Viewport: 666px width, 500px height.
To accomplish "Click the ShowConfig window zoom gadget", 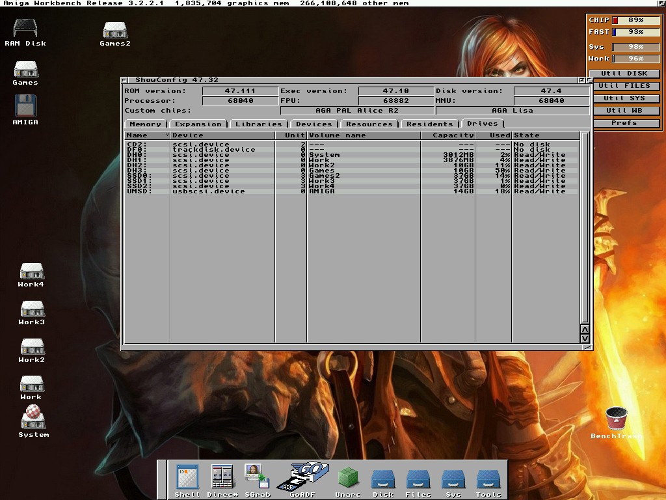I will [581, 80].
